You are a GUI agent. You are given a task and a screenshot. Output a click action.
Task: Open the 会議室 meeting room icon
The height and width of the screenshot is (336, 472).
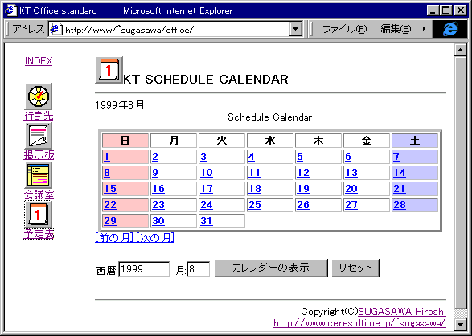pyautogui.click(x=39, y=175)
